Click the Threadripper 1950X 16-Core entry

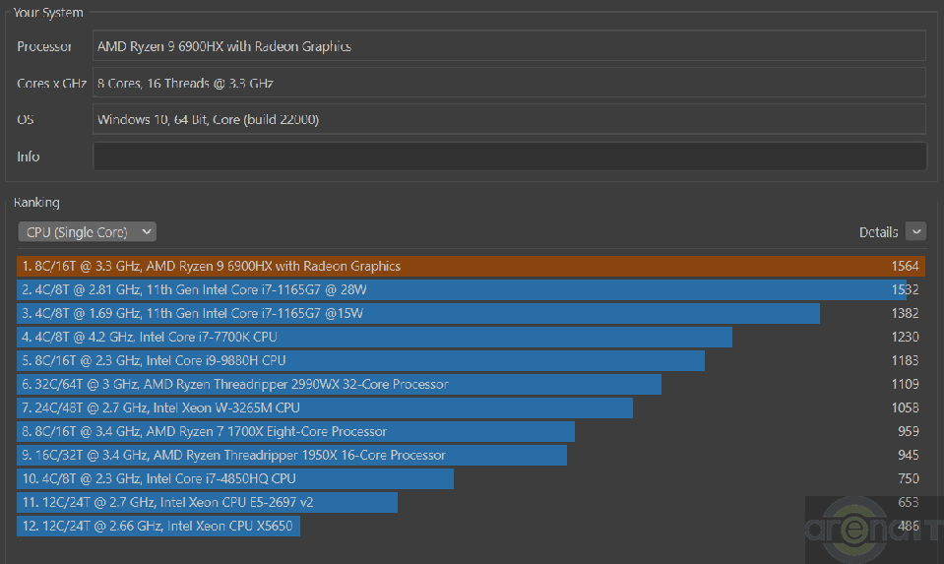(x=291, y=455)
